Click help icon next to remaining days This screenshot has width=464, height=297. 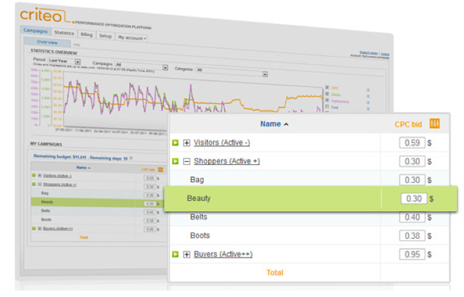131,158
